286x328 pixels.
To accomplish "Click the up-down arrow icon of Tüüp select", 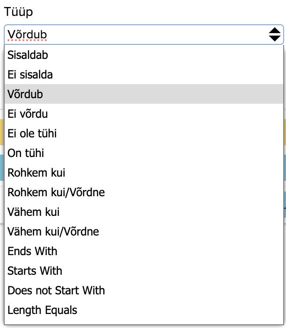I will click(x=274, y=34).
